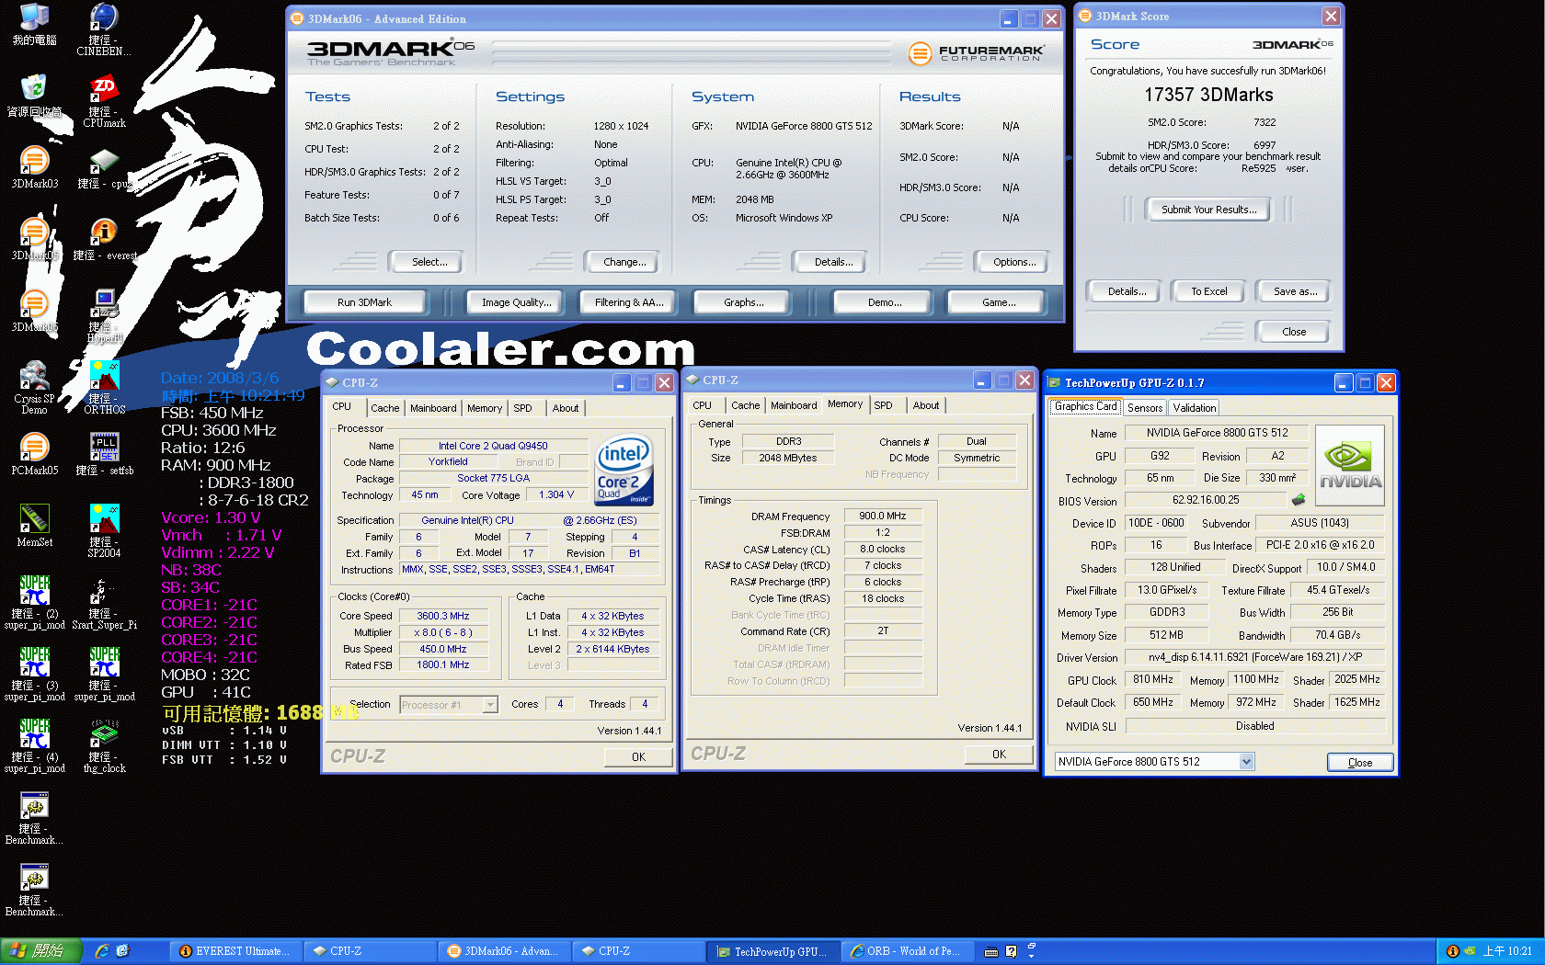The height and width of the screenshot is (965, 1545).
Task: Click Details... in 3DMark Score window
Action: point(1127,291)
